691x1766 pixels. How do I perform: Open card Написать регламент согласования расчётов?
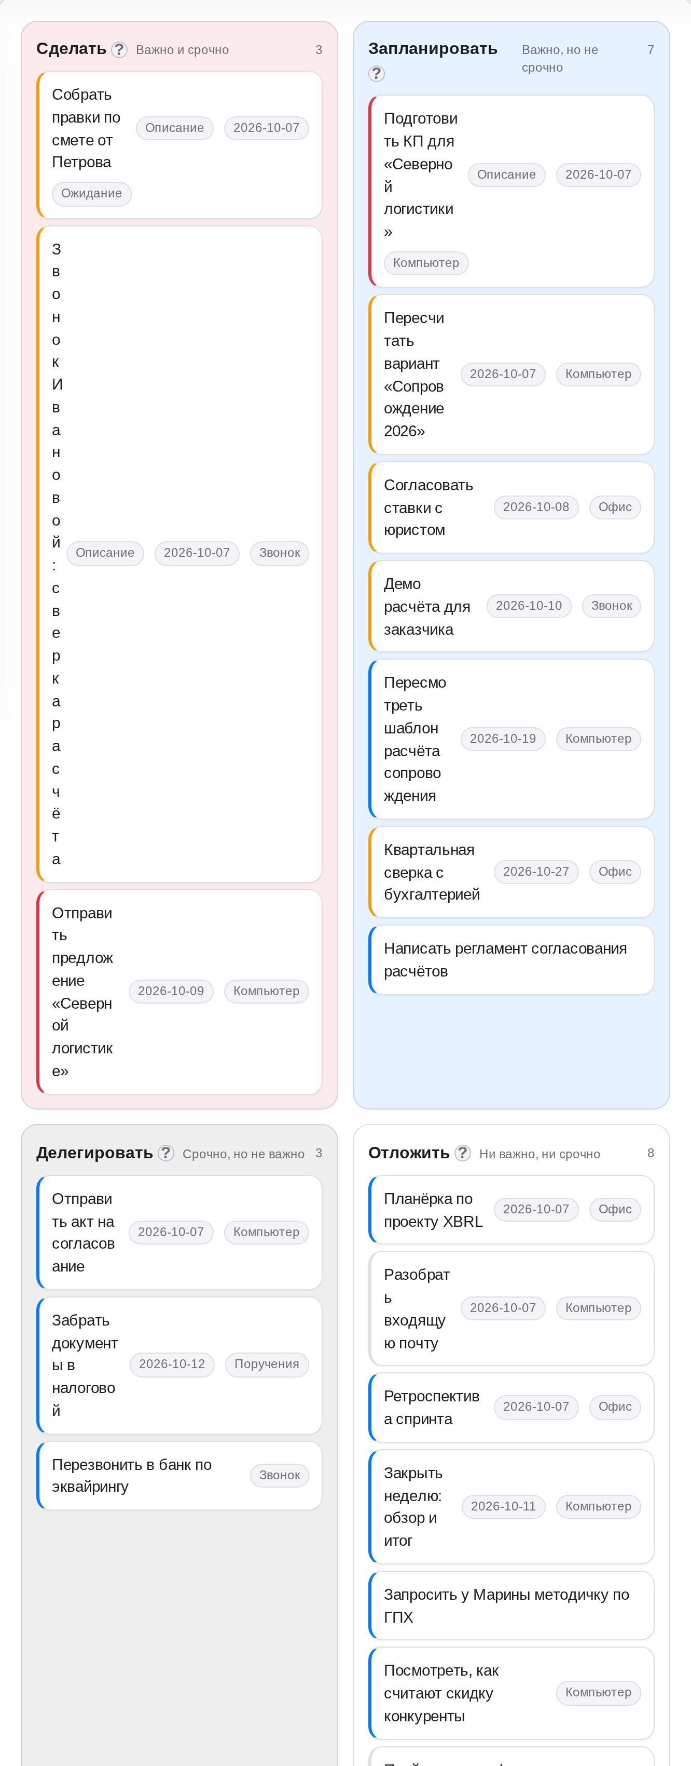click(x=511, y=960)
